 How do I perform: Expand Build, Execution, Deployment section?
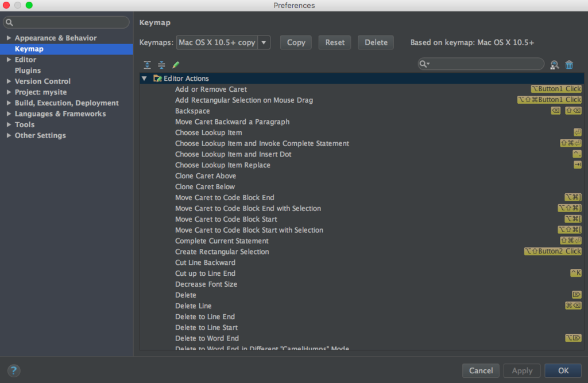point(9,103)
